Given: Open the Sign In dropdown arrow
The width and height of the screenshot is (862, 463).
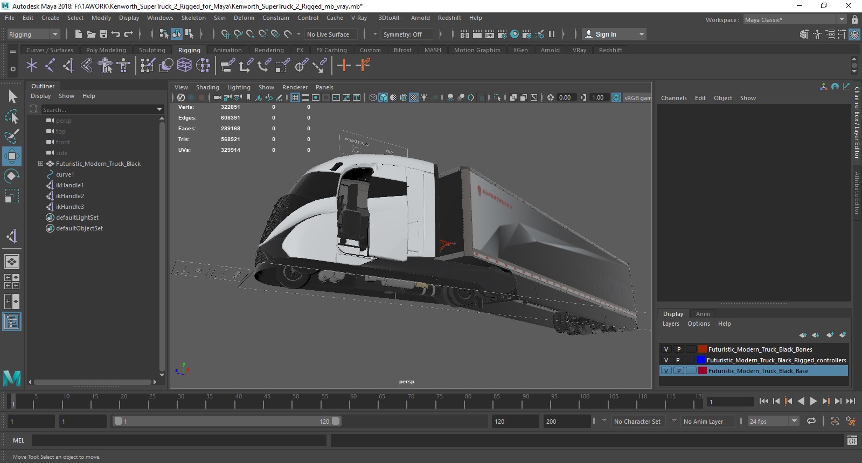Looking at the screenshot, I should point(641,34).
